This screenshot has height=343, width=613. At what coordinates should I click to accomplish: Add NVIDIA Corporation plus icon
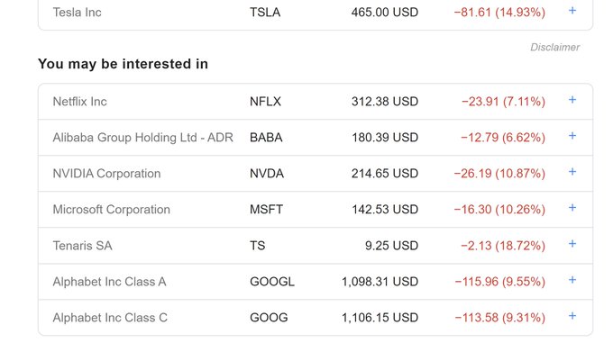tap(572, 172)
